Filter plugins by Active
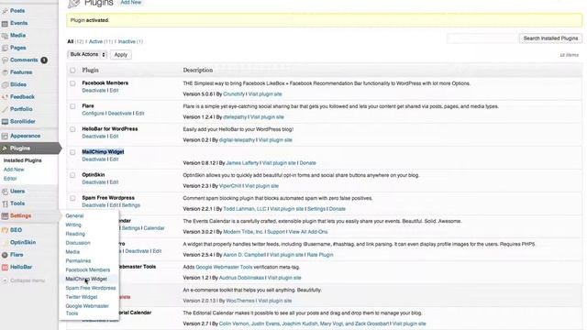The image size is (587, 330). click(x=95, y=41)
